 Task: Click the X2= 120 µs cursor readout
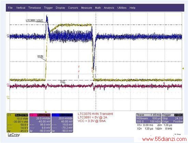(x=145, y=129)
